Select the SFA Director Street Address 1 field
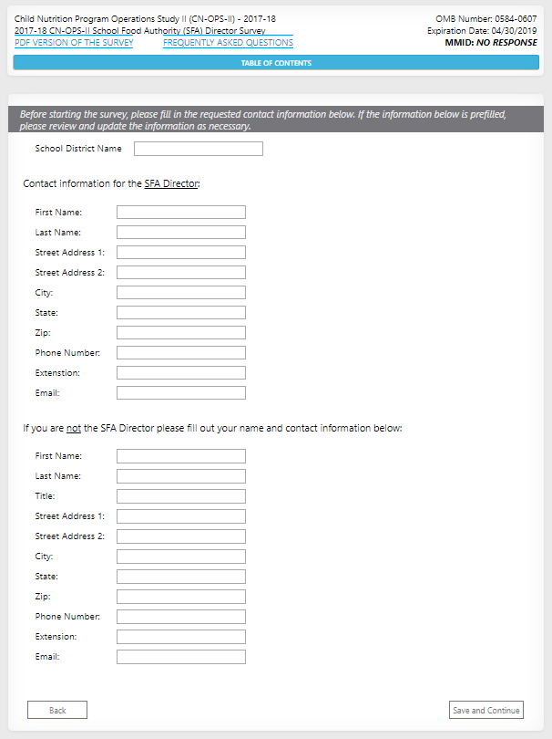Image resolution: width=552 pixels, height=739 pixels. (x=181, y=253)
